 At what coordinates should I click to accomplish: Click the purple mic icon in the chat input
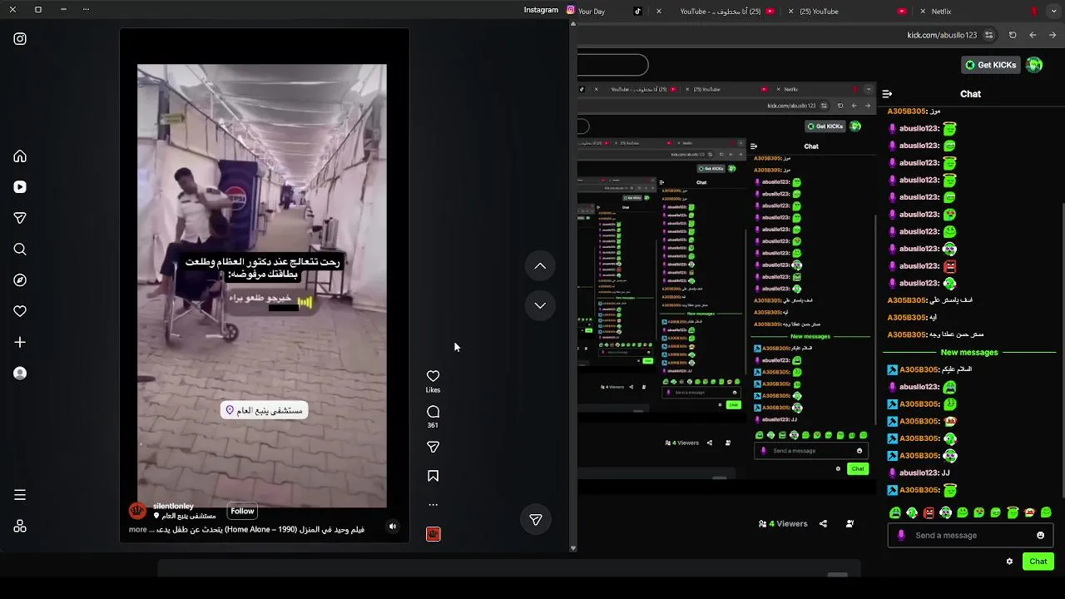click(900, 535)
